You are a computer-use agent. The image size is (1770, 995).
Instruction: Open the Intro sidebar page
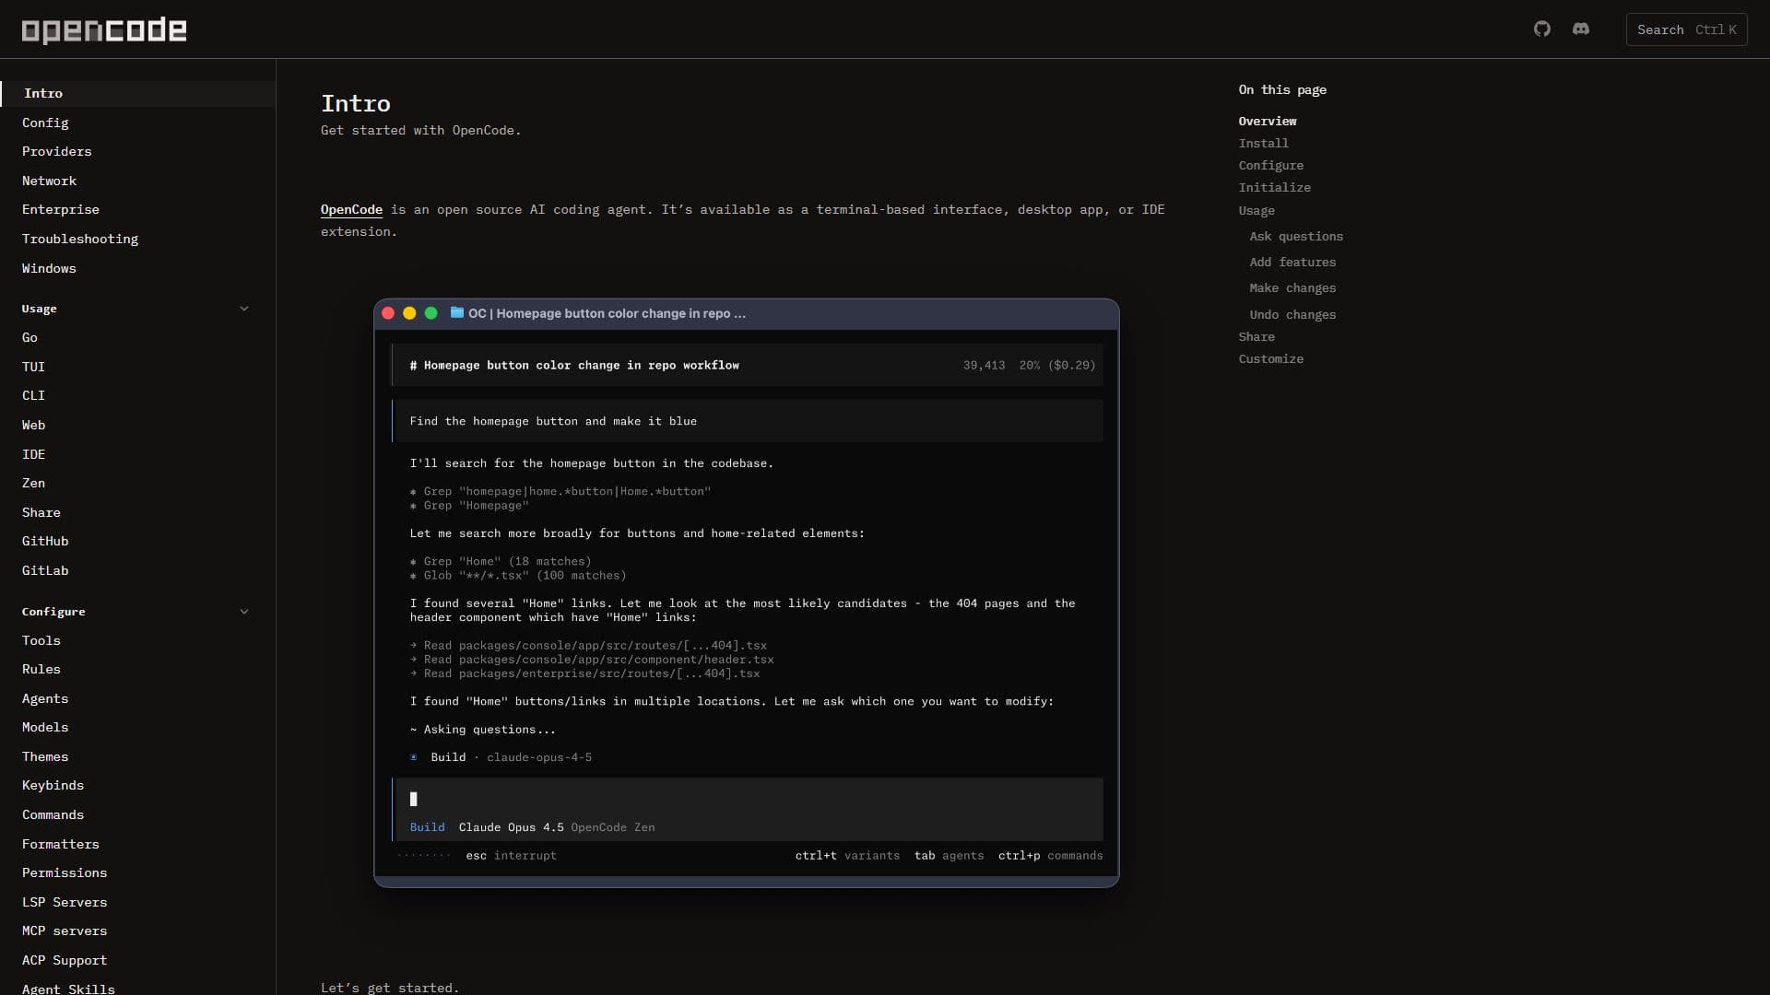pyautogui.click(x=137, y=93)
